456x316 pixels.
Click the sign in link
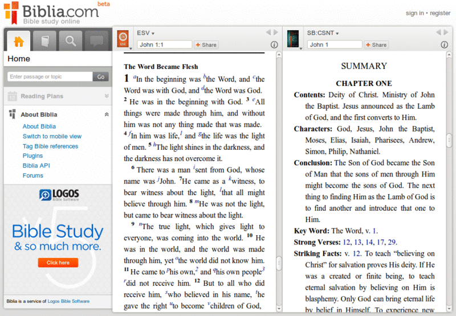pos(414,13)
